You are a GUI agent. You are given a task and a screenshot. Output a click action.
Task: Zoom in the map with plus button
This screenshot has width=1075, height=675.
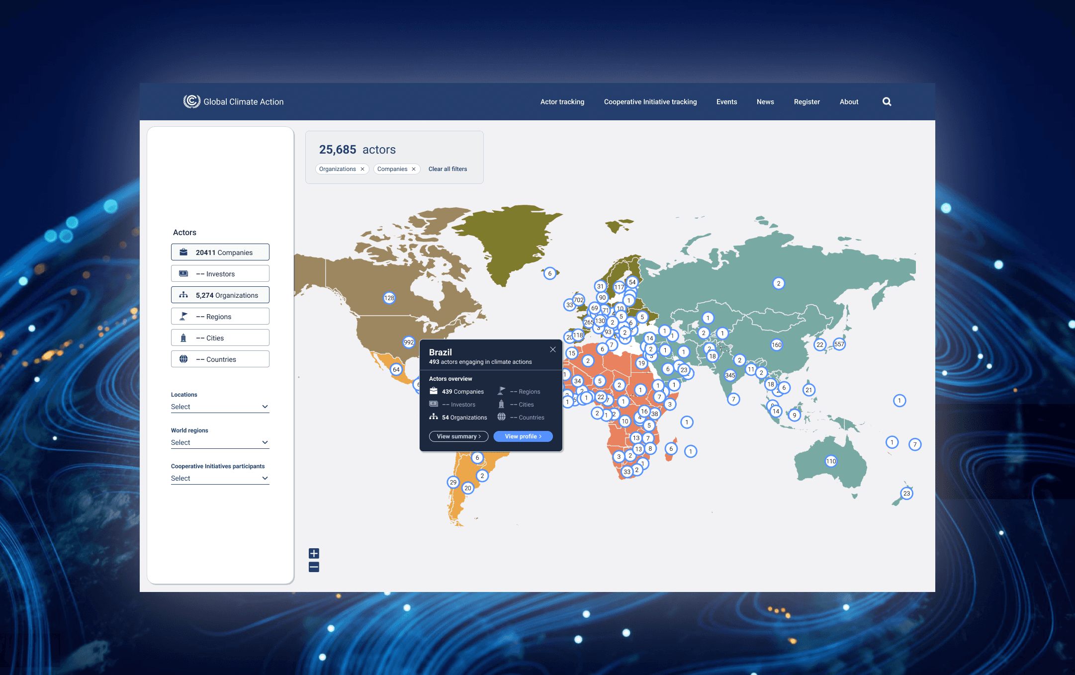pyautogui.click(x=314, y=553)
